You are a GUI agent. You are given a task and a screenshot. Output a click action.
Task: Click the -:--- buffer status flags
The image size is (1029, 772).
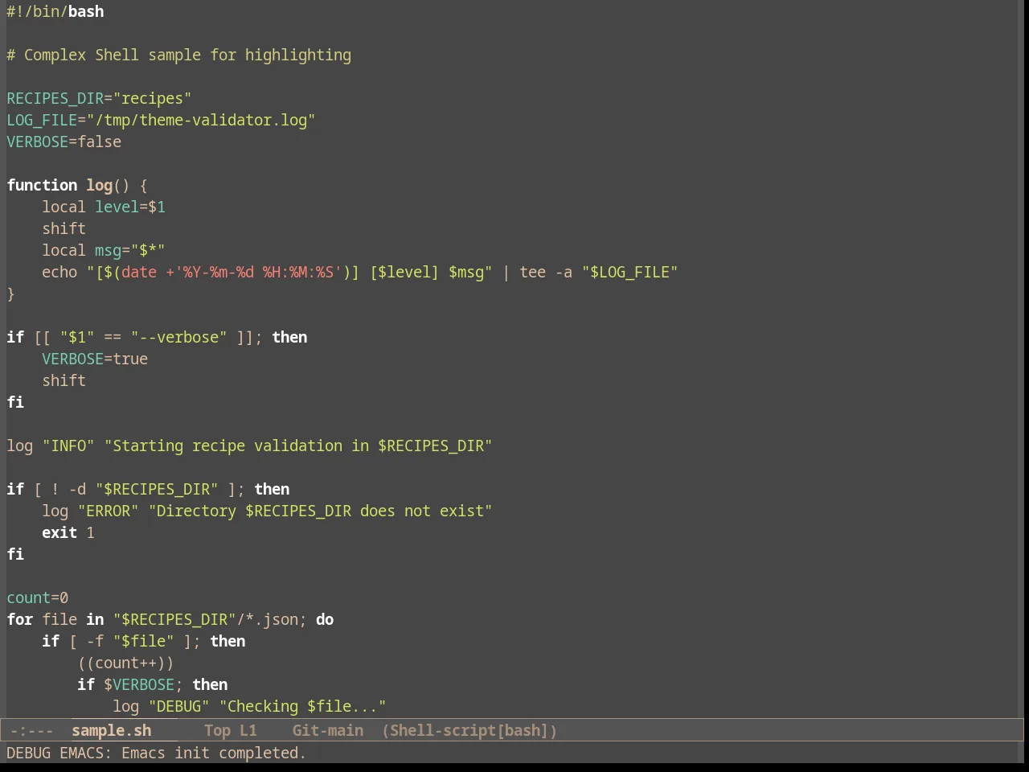tap(31, 730)
